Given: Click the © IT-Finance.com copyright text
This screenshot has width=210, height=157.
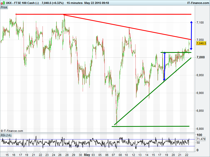Looking at the screenshot, I should (12, 131).
